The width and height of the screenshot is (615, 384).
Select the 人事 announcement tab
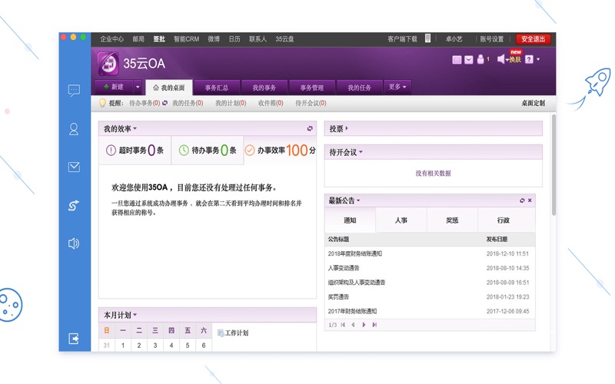pyautogui.click(x=401, y=220)
